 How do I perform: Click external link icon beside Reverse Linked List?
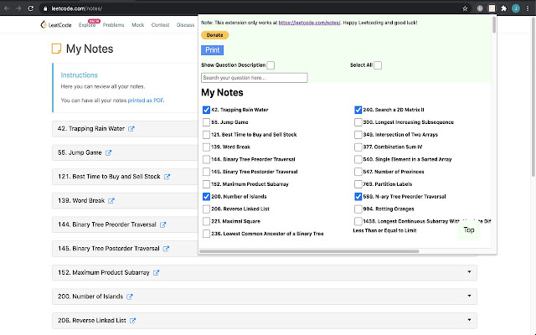(x=132, y=321)
